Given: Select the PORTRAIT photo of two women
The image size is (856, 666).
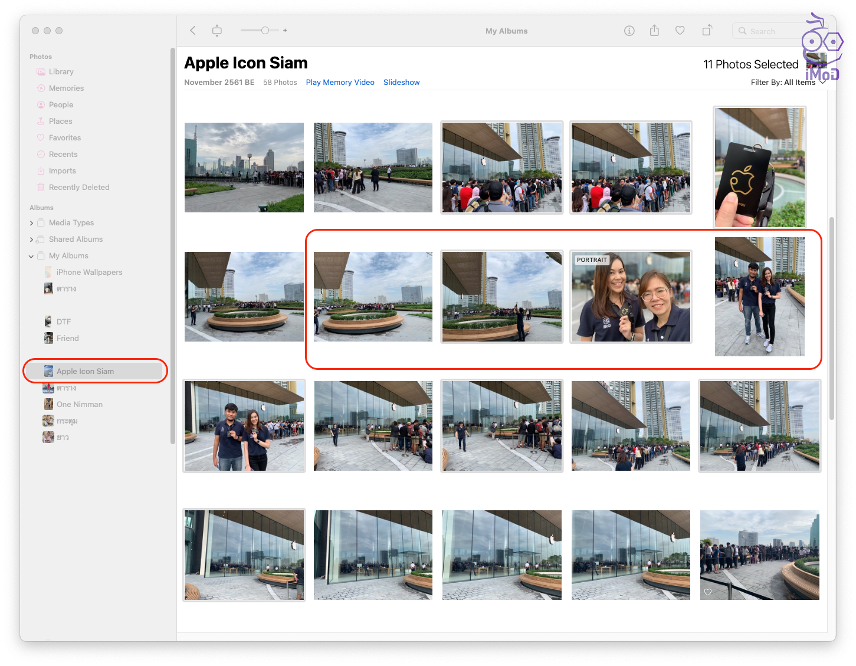Looking at the screenshot, I should [x=631, y=297].
